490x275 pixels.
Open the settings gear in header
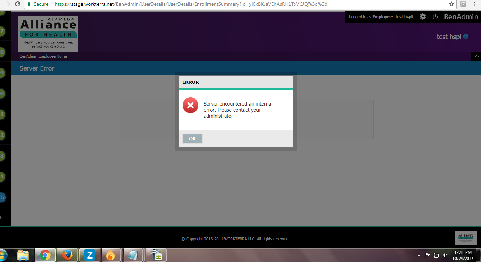tap(423, 16)
